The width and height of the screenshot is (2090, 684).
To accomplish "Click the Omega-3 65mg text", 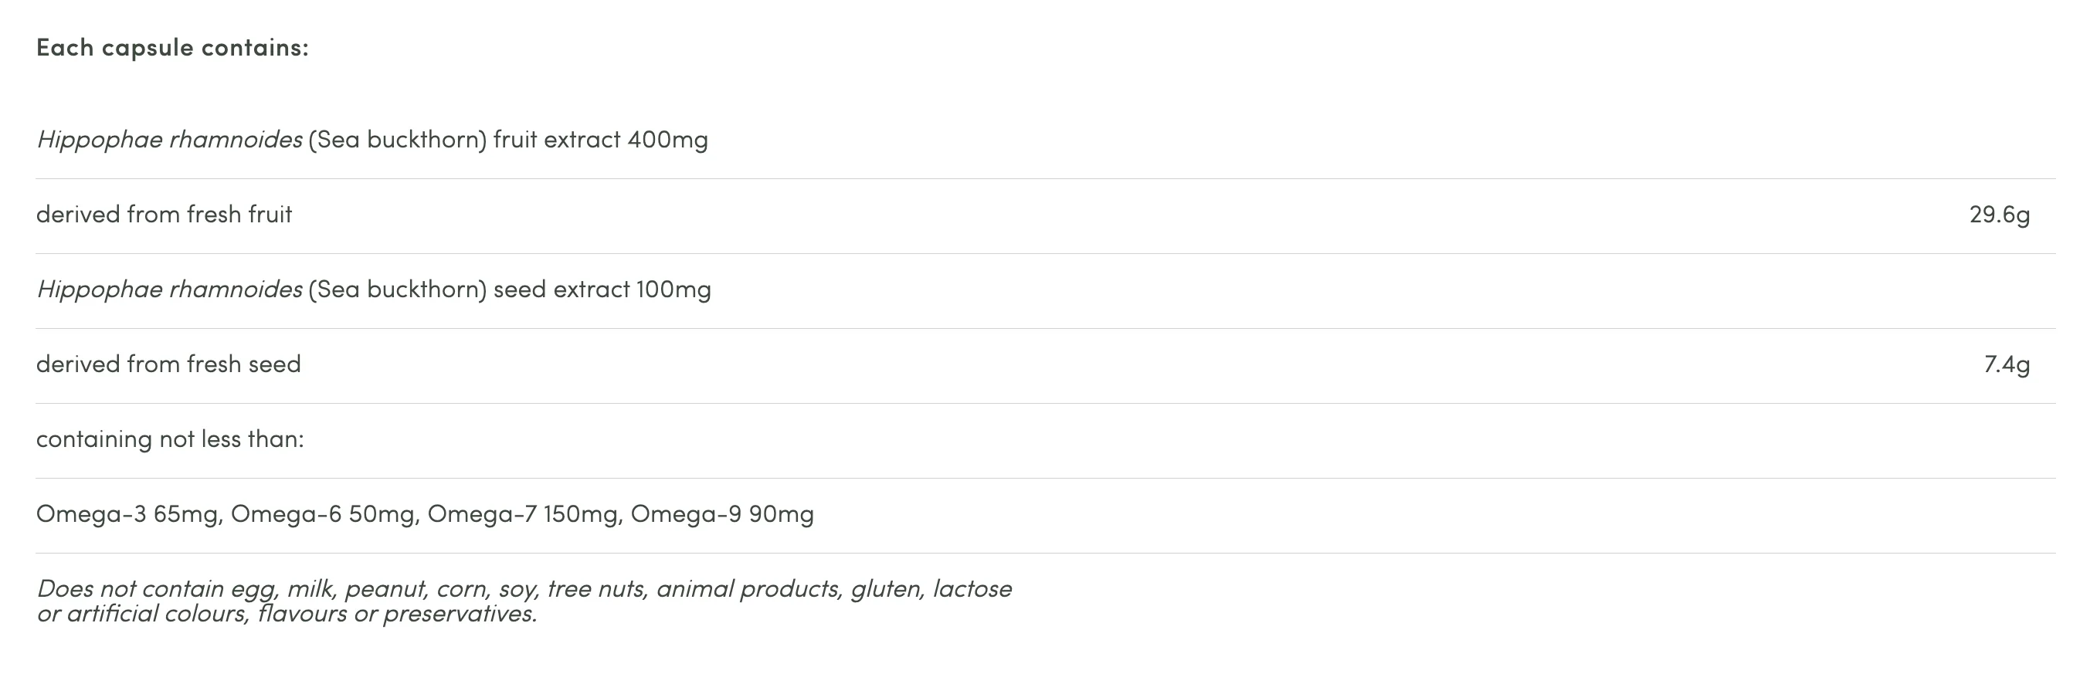I will 129,514.
